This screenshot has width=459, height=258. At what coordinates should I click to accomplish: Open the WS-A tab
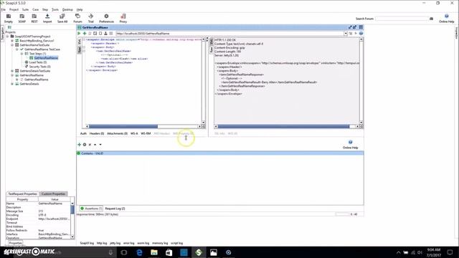134,134
